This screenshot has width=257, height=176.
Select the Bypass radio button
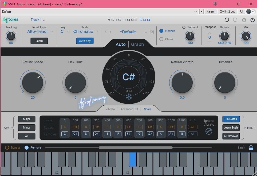point(7,147)
